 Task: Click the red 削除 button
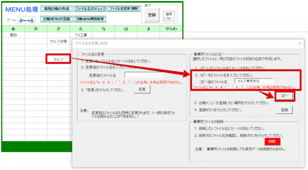pos(272,141)
